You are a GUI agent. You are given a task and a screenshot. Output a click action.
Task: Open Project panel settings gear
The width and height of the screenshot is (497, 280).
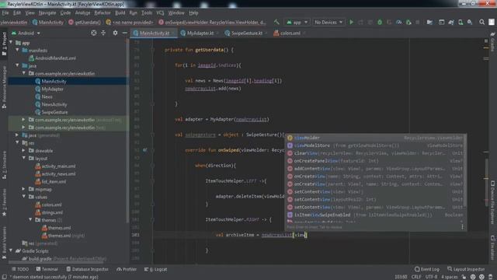coord(115,33)
